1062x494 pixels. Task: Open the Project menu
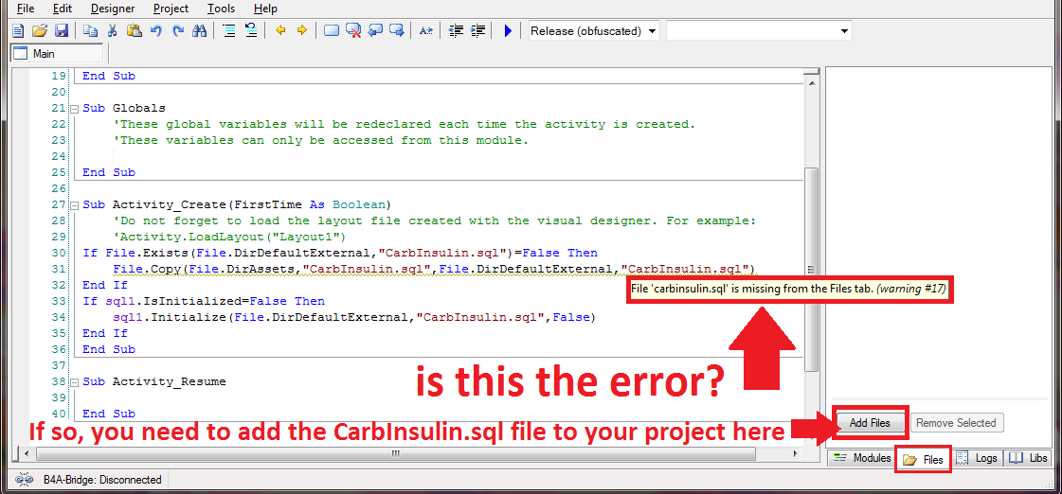[x=171, y=9]
